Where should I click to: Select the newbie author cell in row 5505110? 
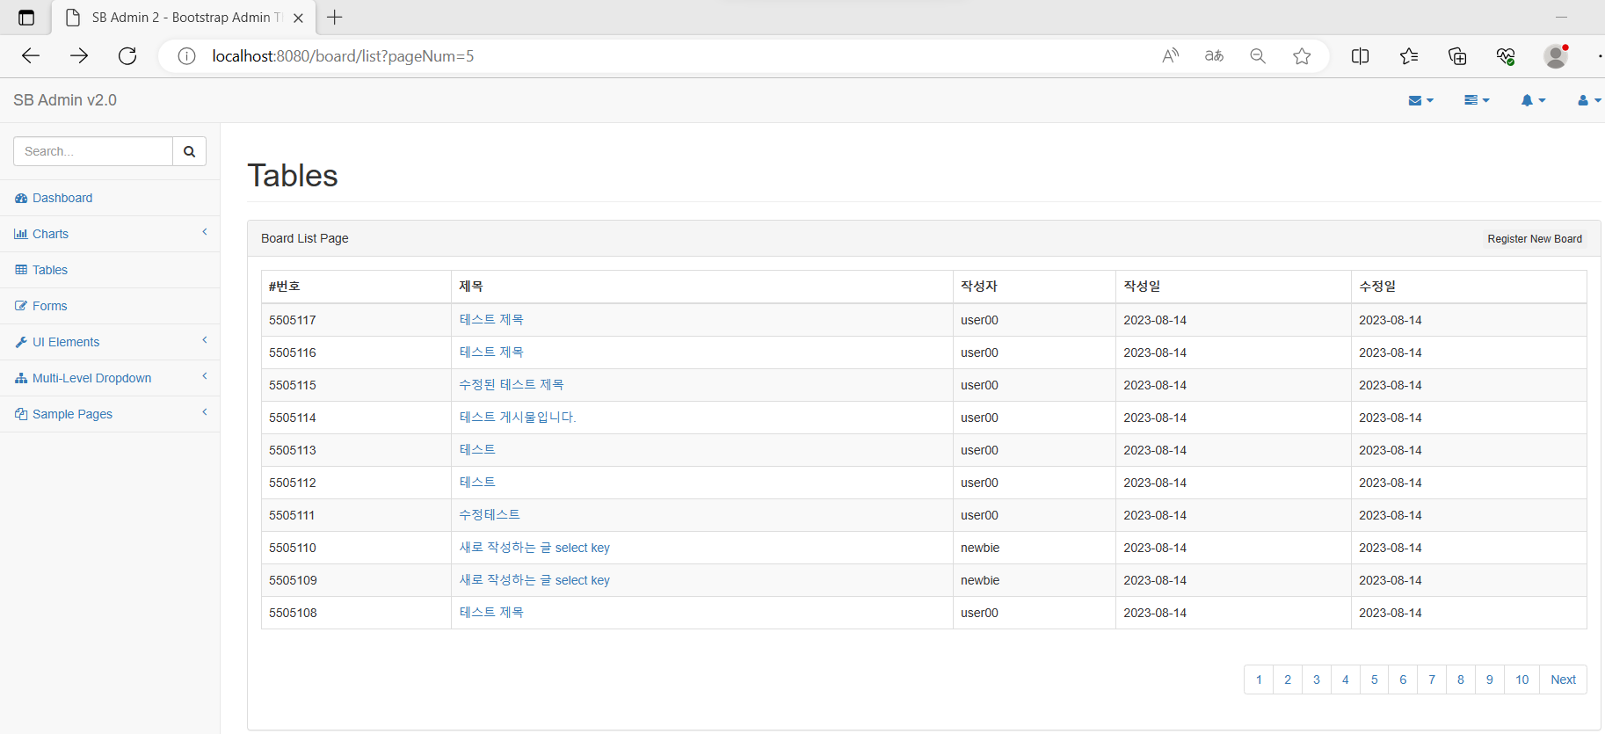click(1035, 548)
